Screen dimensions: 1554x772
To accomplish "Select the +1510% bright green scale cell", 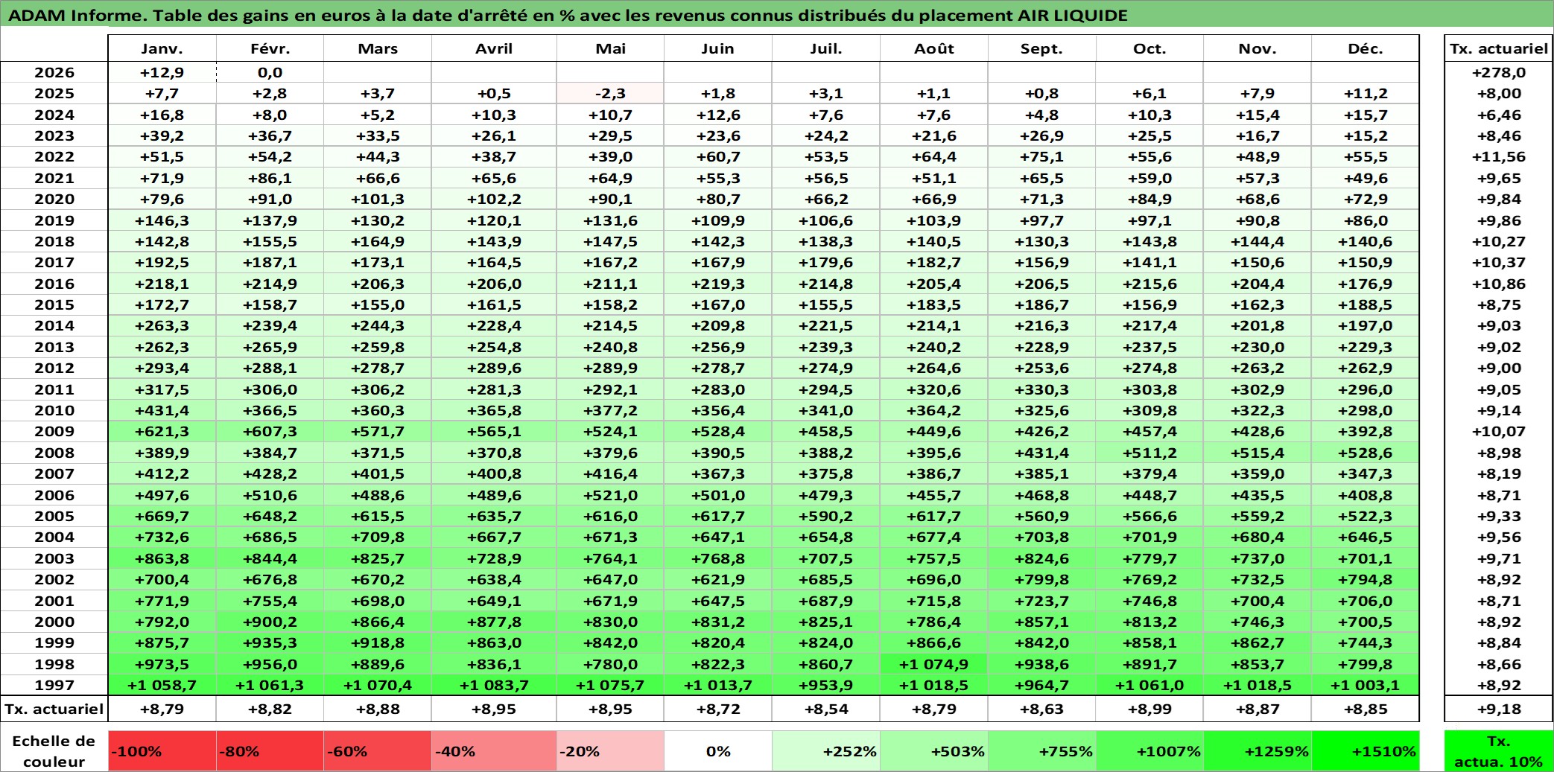I will click(x=1366, y=750).
